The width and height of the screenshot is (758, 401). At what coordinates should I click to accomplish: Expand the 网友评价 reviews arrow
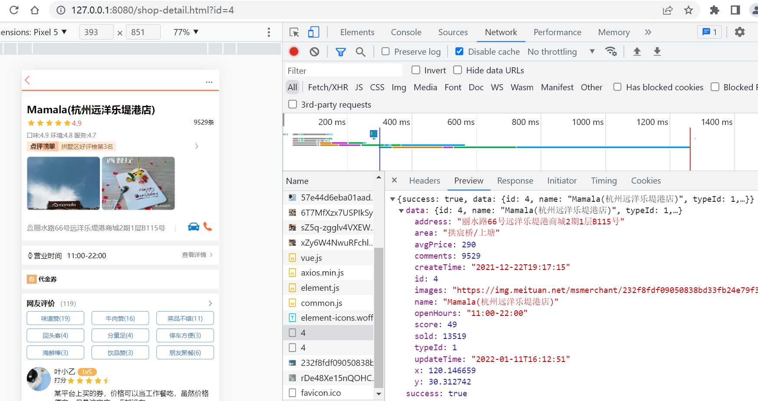211,303
